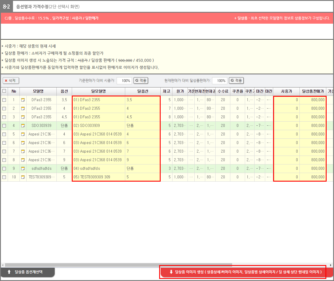Screen dimensions: 334x281
Task: Click the note icon in row 10
Action: click(23, 177)
